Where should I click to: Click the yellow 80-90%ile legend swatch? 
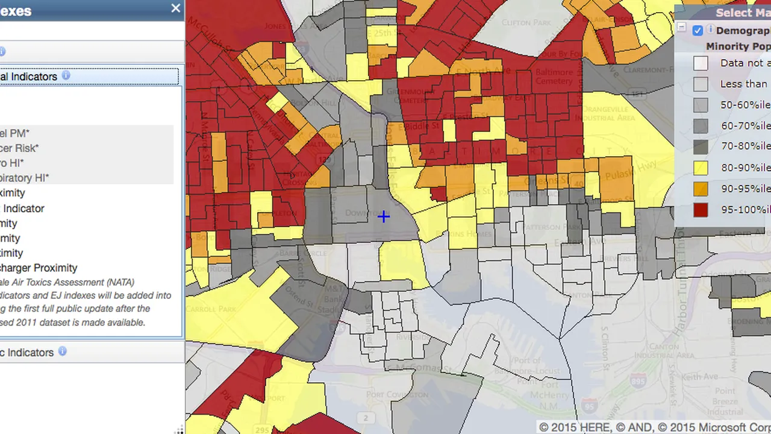[701, 168]
